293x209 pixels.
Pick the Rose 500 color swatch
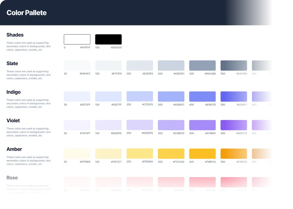pos(234,182)
